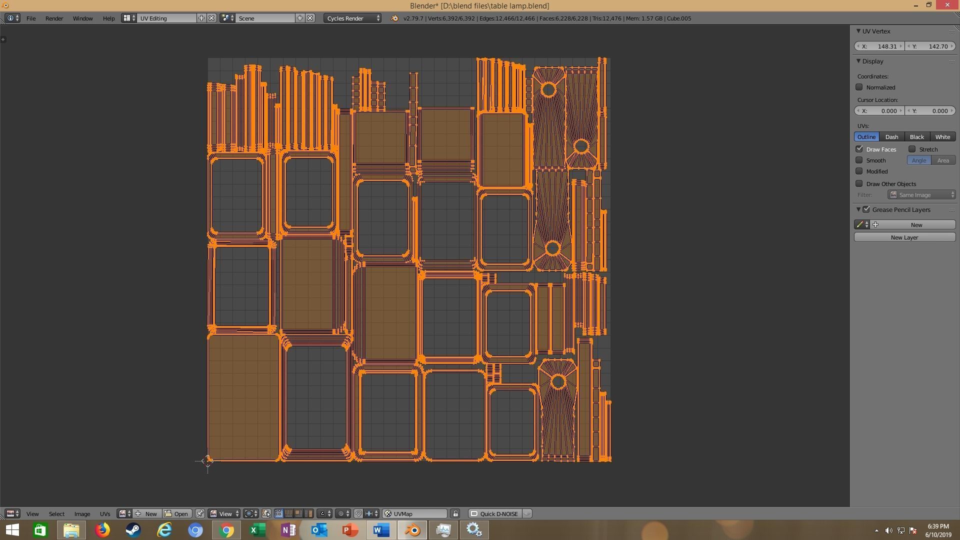The height and width of the screenshot is (540, 960).
Task: Enable the Normalized coordinates checkbox
Action: tap(859, 87)
